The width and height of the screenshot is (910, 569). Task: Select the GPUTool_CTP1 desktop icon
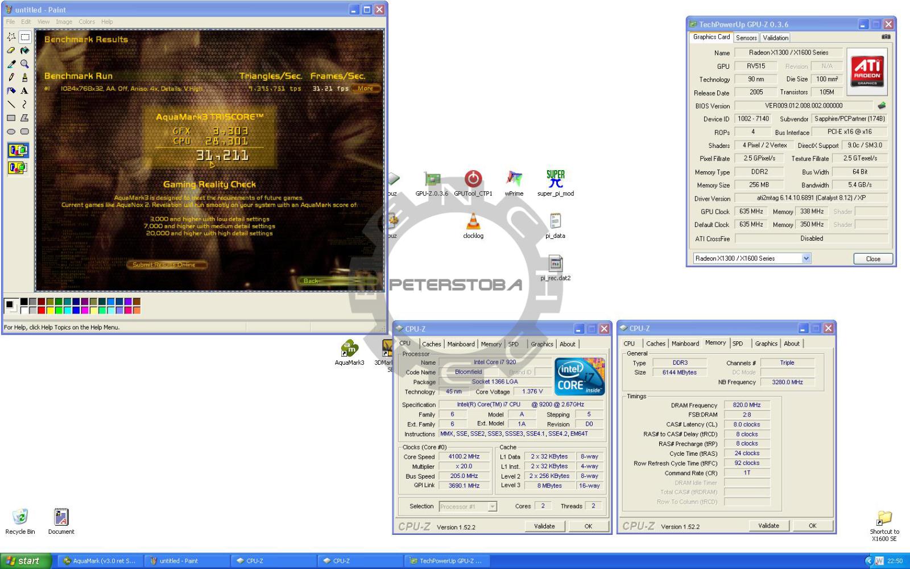473,183
